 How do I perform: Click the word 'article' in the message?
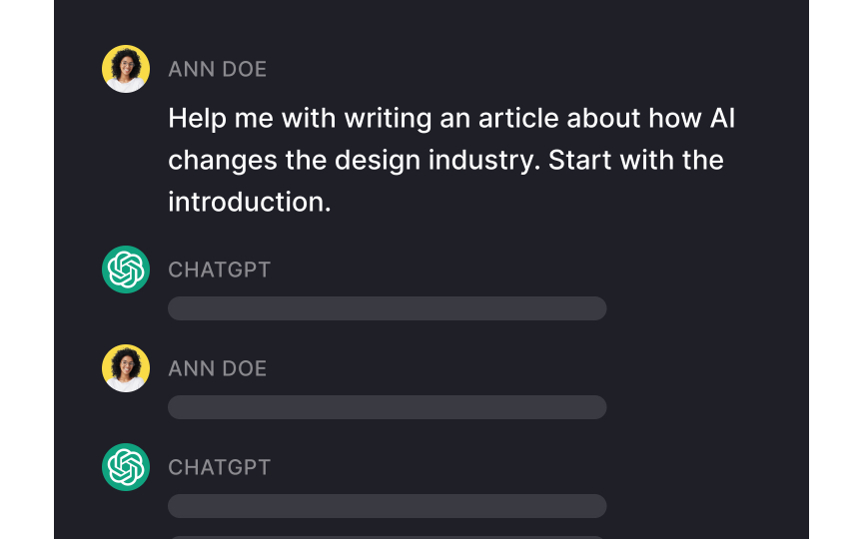pyautogui.click(x=518, y=118)
